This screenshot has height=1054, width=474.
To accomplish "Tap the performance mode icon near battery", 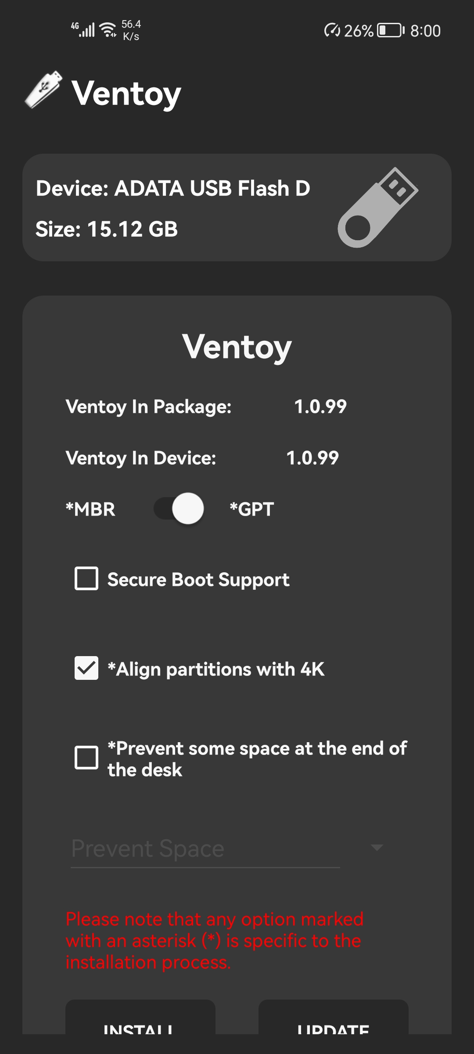I will click(x=332, y=30).
